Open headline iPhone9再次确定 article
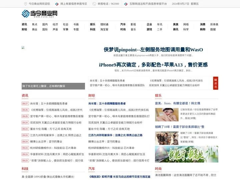This screenshot has height=180, width=240. point(153,65)
